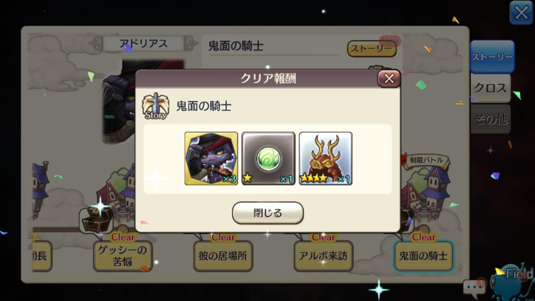
Task: Switch to the ストーリー side tab
Action: click(492, 57)
